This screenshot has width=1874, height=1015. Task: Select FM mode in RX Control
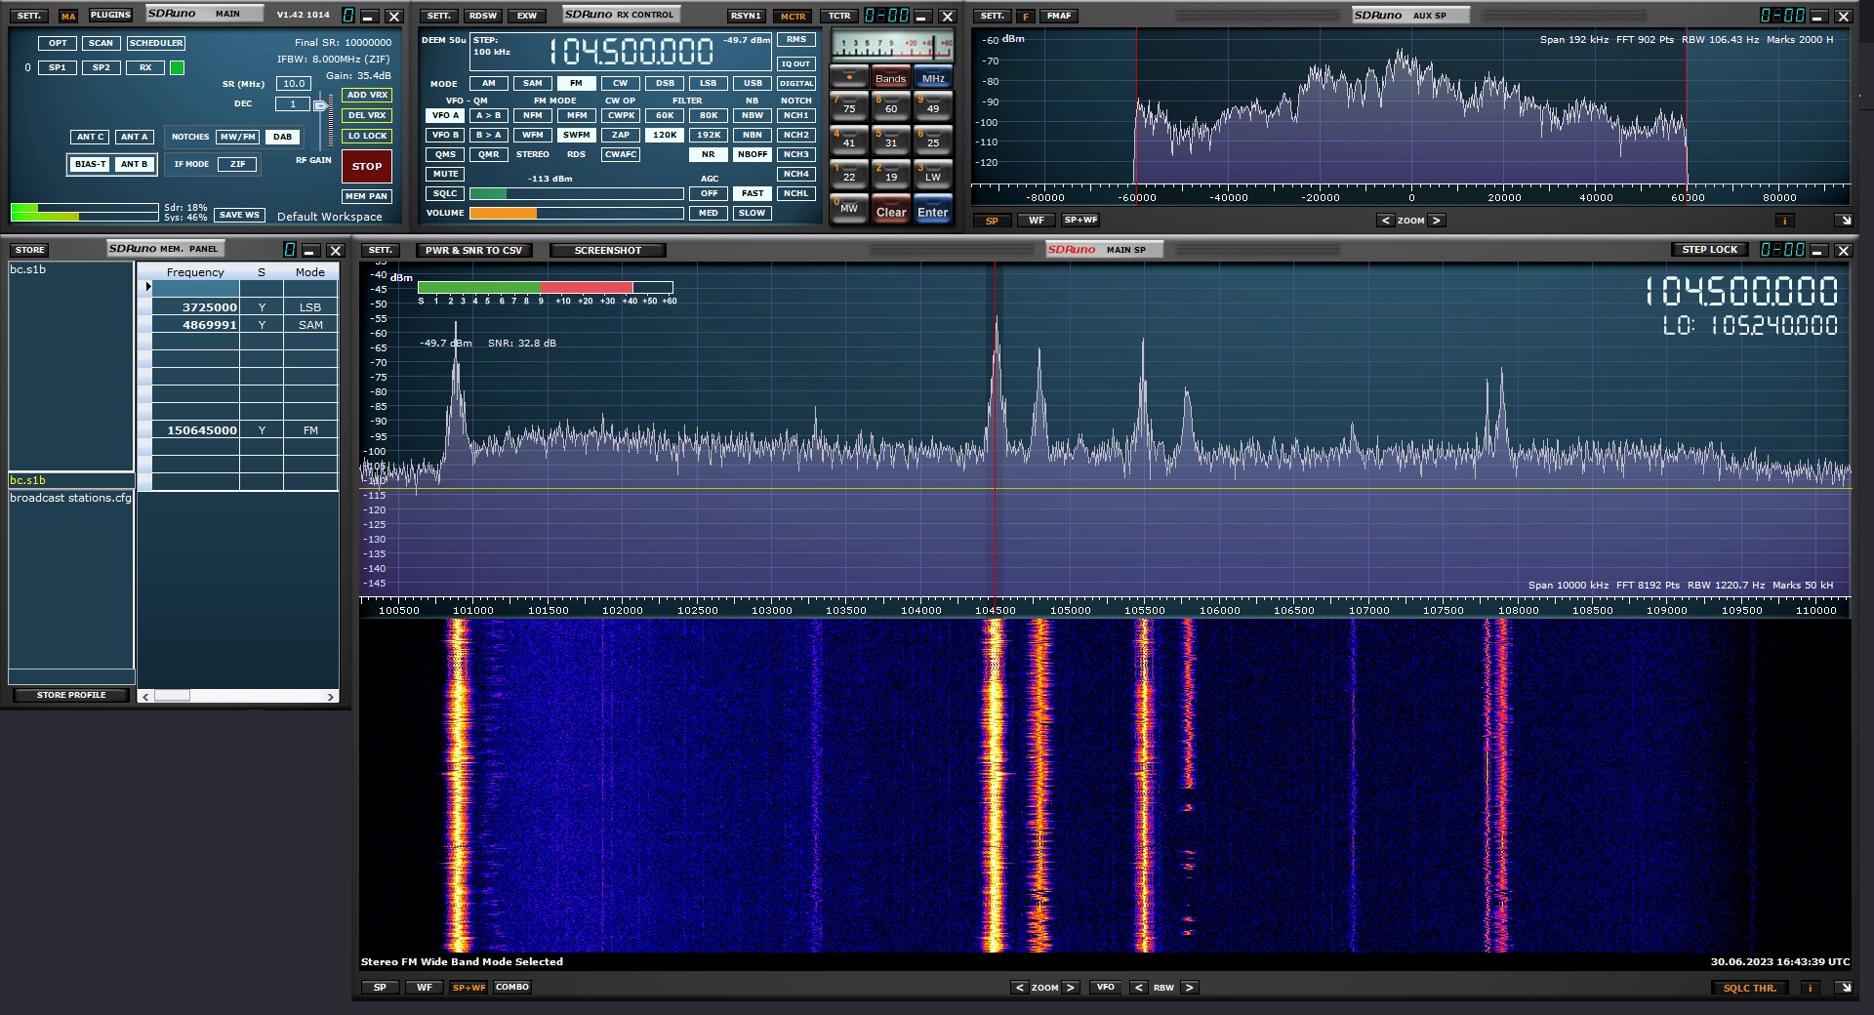tap(576, 84)
